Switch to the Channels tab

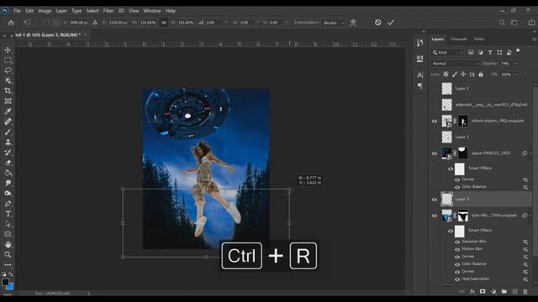pos(458,39)
